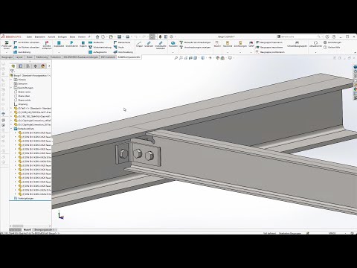Viewport: 357px width, 268px height.
Task: Open Einstellungen in the ribbon
Action: point(332,42)
